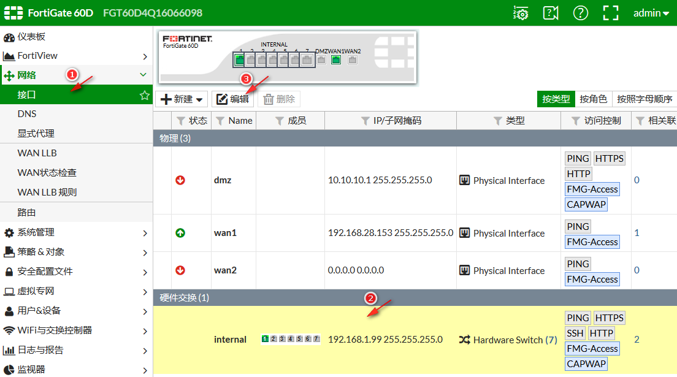Click the wan2 red down status icon
This screenshot has width=677, height=377.
tap(180, 270)
